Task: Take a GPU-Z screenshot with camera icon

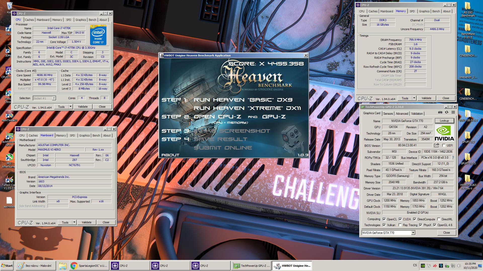Action: coord(440,112)
